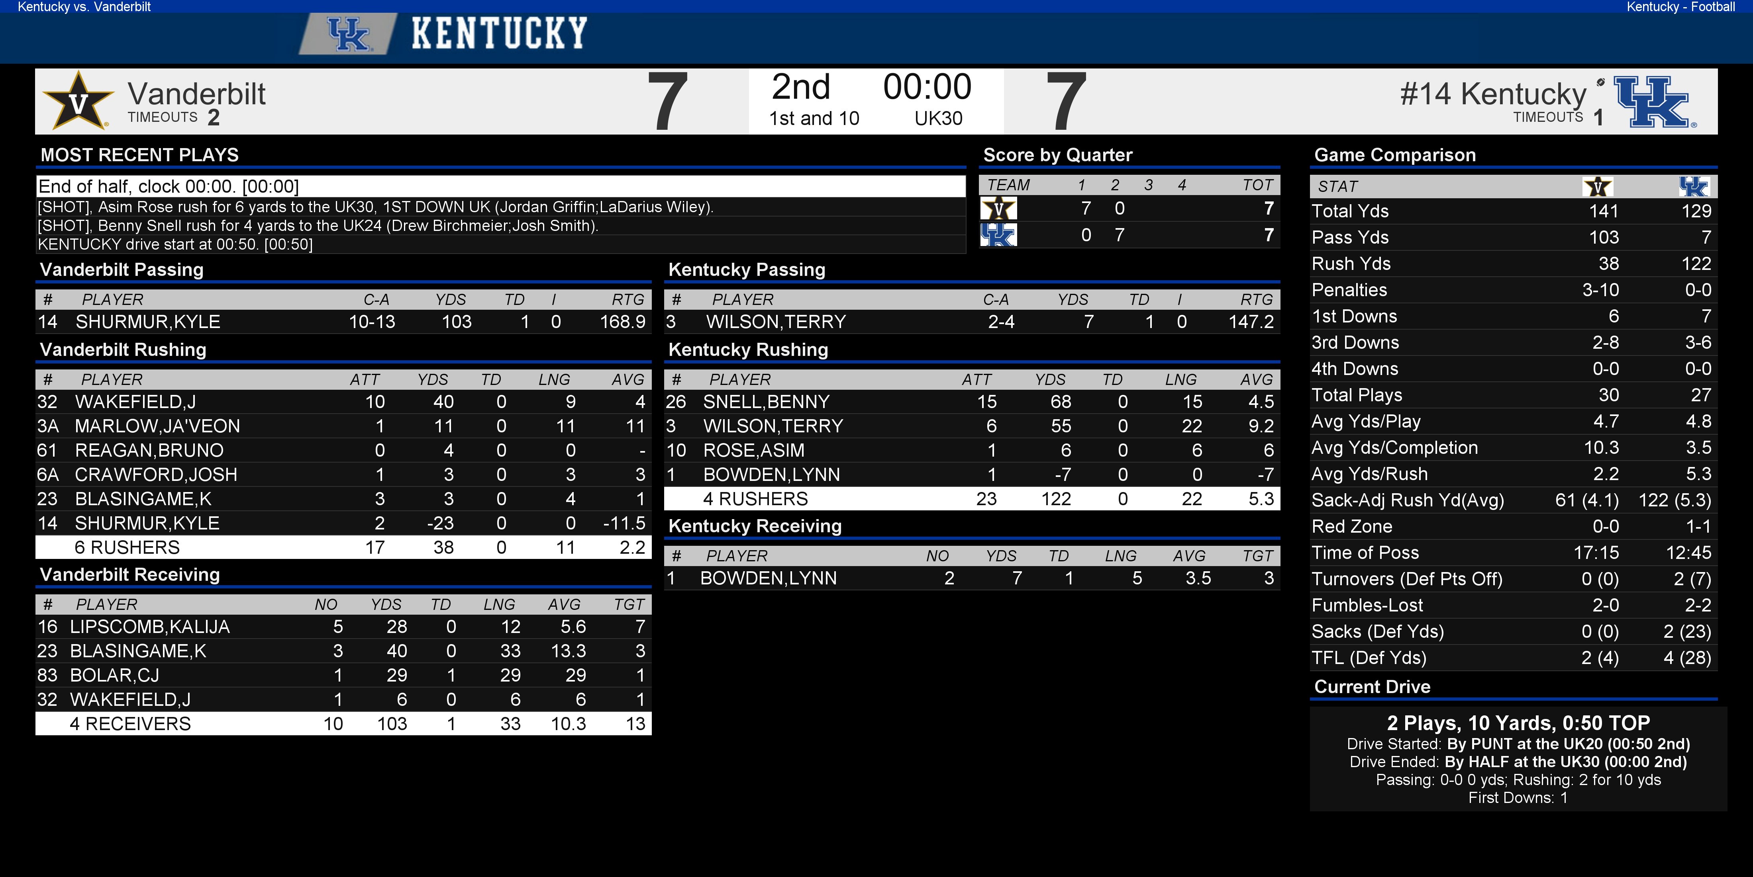
Task: Select the End of half play entry
Action: pos(501,186)
